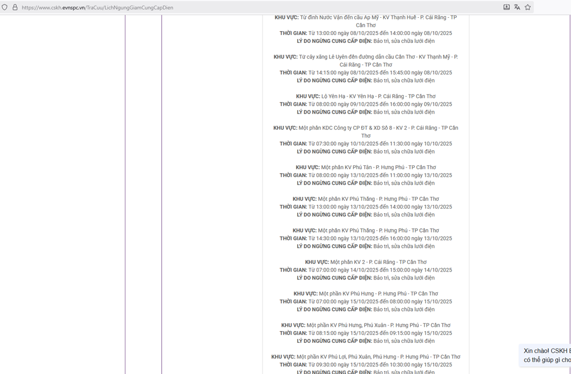
Task: Click the outage time on 09/10/2025
Action: tap(366, 104)
